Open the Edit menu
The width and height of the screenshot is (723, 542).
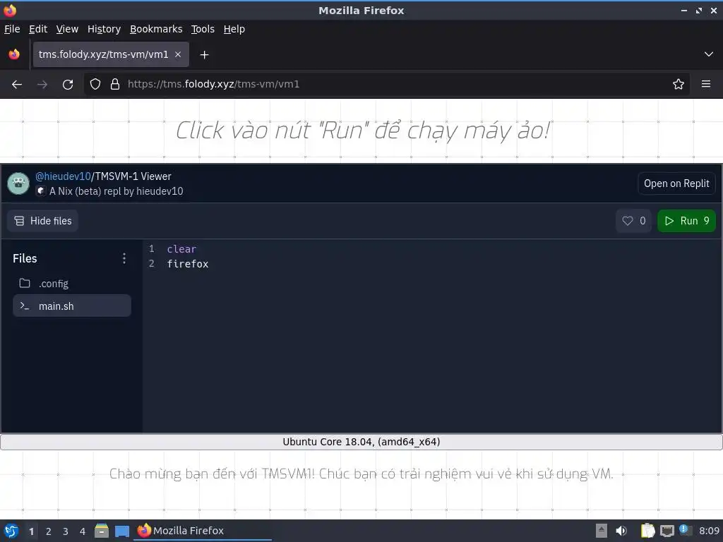click(x=38, y=29)
